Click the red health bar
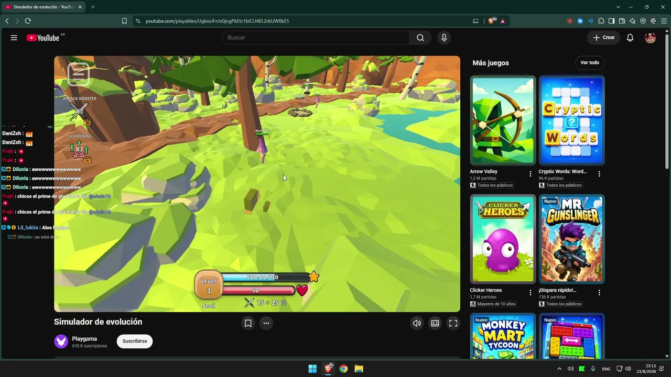 258,290
